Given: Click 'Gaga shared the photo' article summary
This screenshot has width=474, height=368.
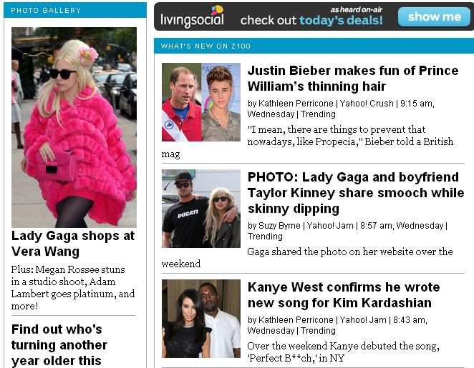Looking at the screenshot, I should (x=307, y=257).
